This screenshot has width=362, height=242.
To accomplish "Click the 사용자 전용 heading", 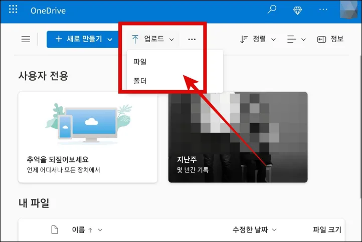I will pos(43,76).
